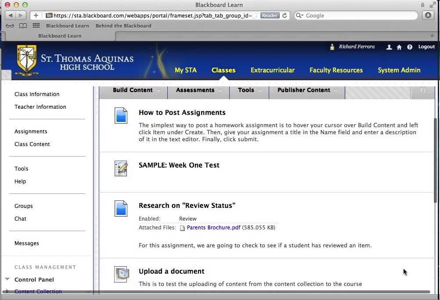Go to Class Content in course menu
Image resolution: width=440 pixels, height=300 pixels.
(x=32, y=144)
